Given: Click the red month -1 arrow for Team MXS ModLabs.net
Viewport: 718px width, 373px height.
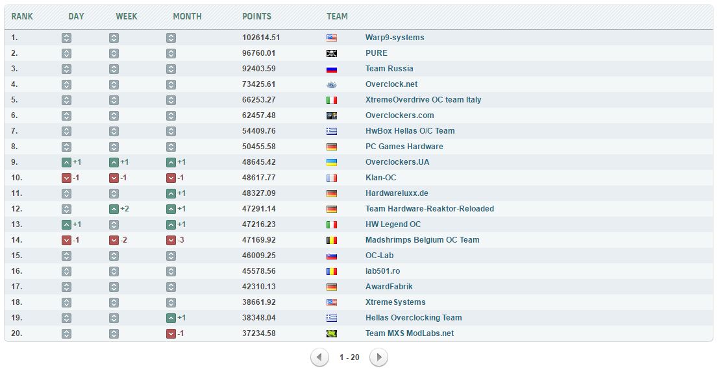Looking at the screenshot, I should [171, 333].
